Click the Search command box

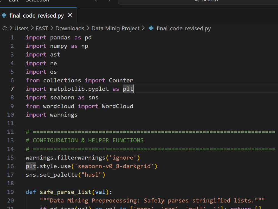(198, 1)
